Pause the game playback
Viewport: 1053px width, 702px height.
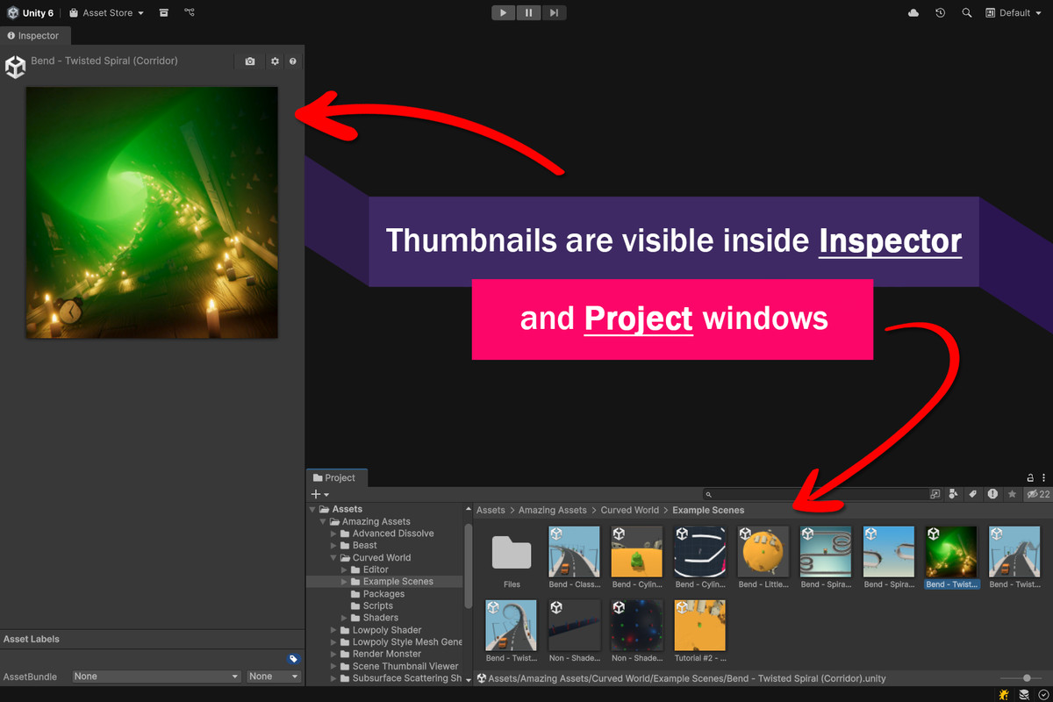click(528, 13)
